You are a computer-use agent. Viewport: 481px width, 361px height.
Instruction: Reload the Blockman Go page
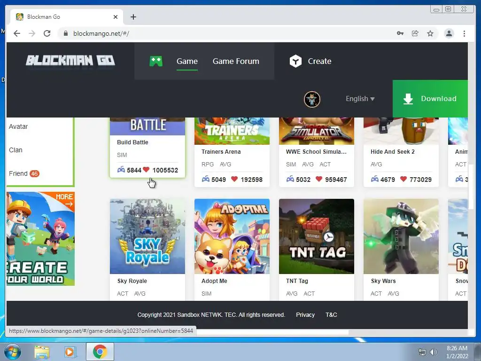click(x=47, y=33)
